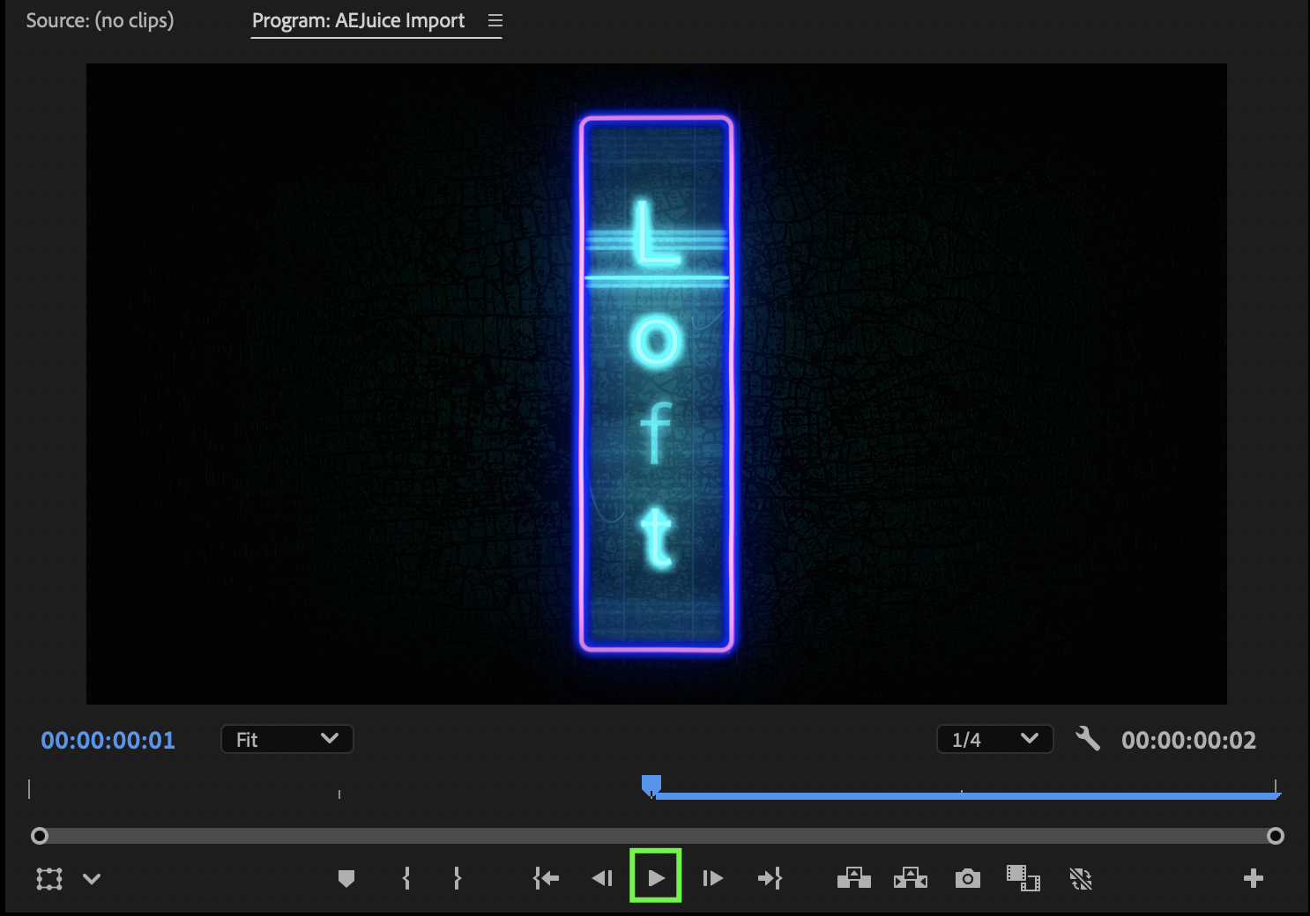This screenshot has height=916, width=1310.
Task: Step back one frame
Action: pos(602,878)
